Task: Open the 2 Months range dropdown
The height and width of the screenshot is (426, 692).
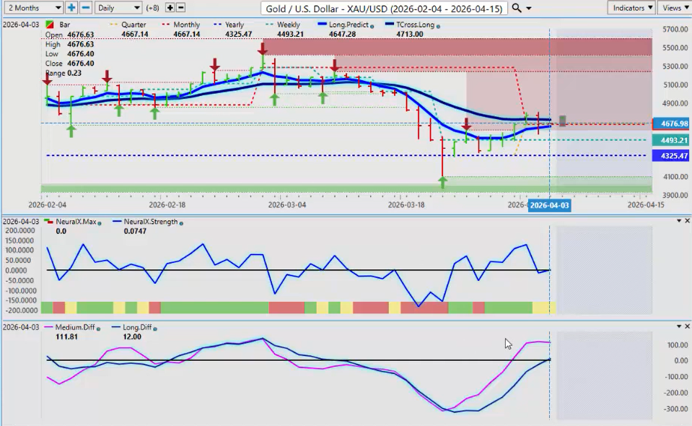Action: pyautogui.click(x=32, y=8)
